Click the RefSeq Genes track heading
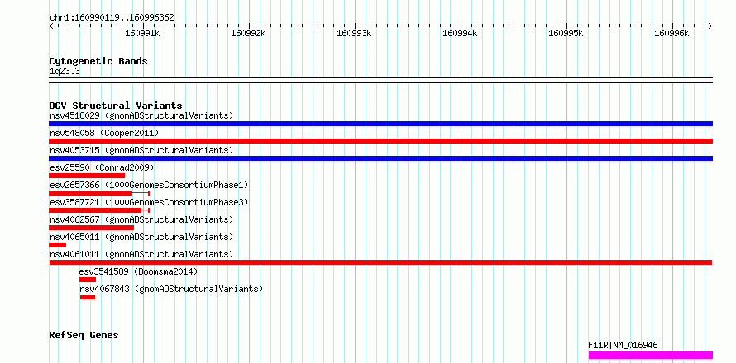Screen dimensions: 736x363 click(84, 336)
